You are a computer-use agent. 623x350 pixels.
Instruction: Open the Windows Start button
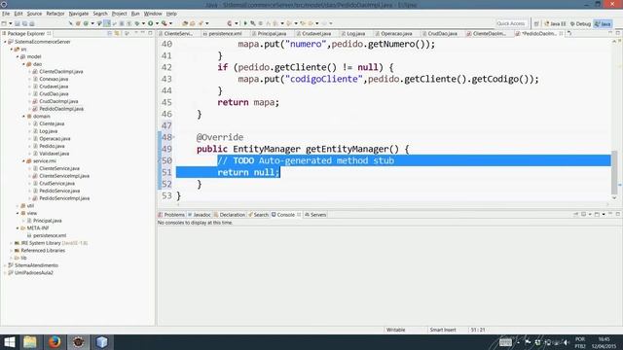click(x=9, y=342)
